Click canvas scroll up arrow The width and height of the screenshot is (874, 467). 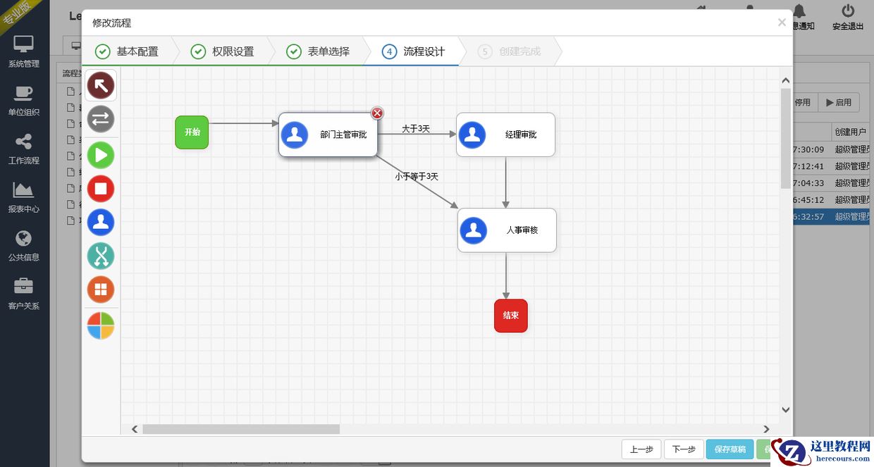pyautogui.click(x=786, y=81)
